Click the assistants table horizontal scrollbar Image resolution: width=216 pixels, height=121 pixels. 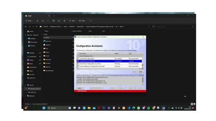[110, 69]
